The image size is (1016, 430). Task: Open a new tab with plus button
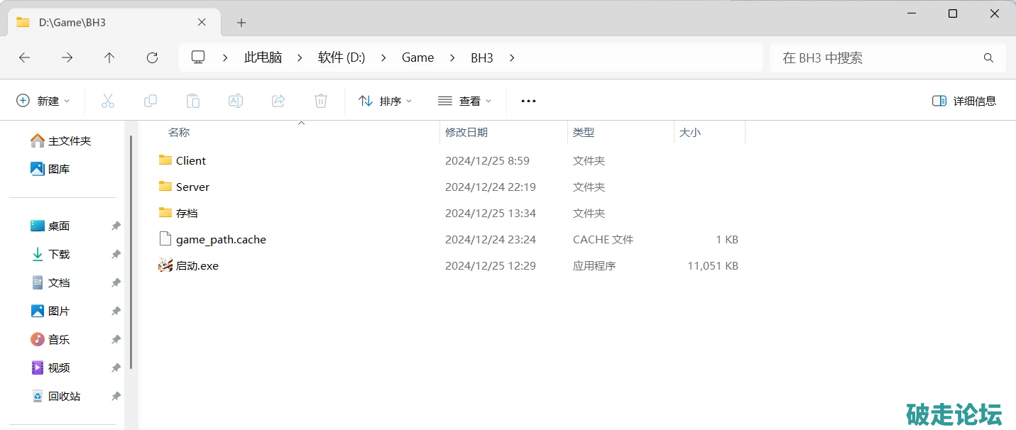point(241,23)
